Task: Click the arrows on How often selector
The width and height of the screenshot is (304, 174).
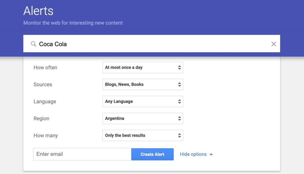Action: [179, 68]
